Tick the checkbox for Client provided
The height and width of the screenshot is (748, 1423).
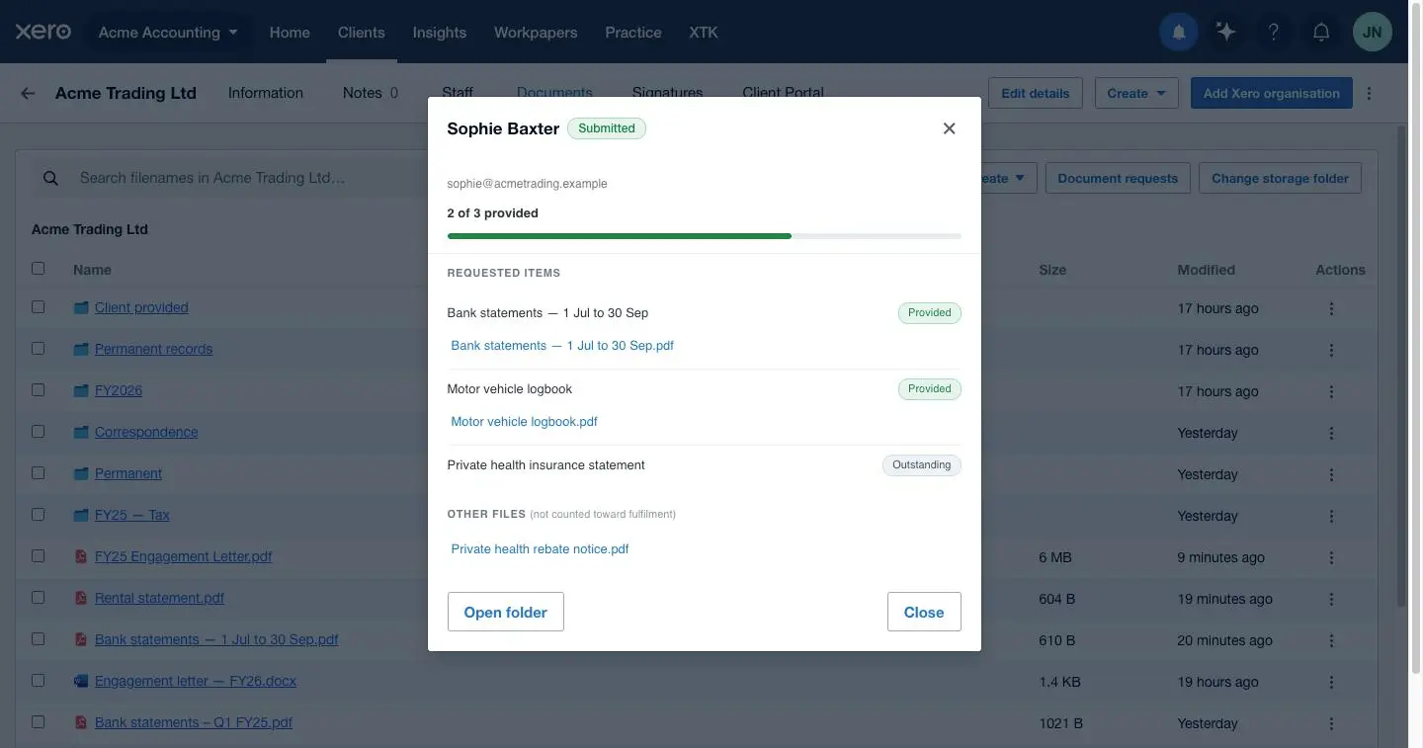[x=38, y=306]
